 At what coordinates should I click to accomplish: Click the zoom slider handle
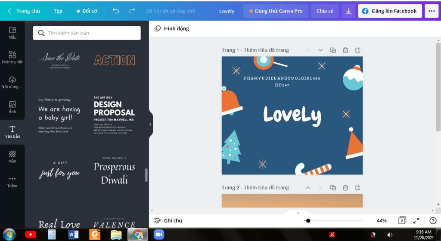click(308, 221)
